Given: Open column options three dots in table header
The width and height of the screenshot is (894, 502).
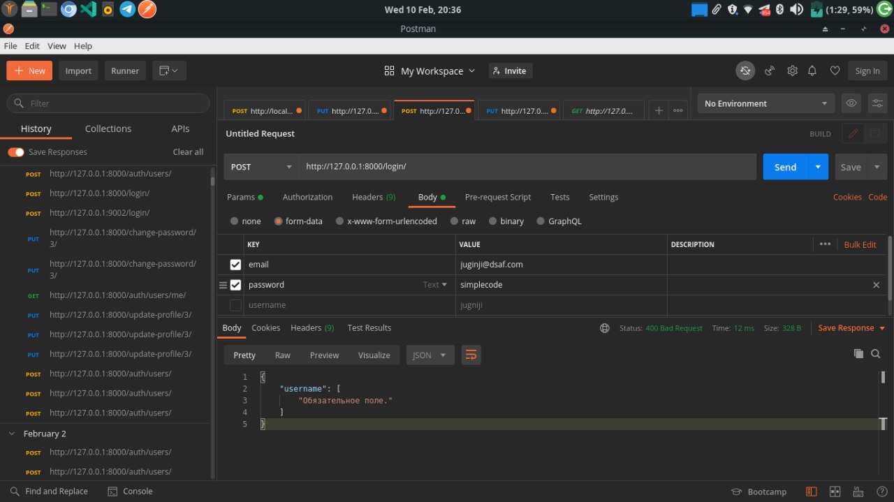Looking at the screenshot, I should [x=825, y=244].
